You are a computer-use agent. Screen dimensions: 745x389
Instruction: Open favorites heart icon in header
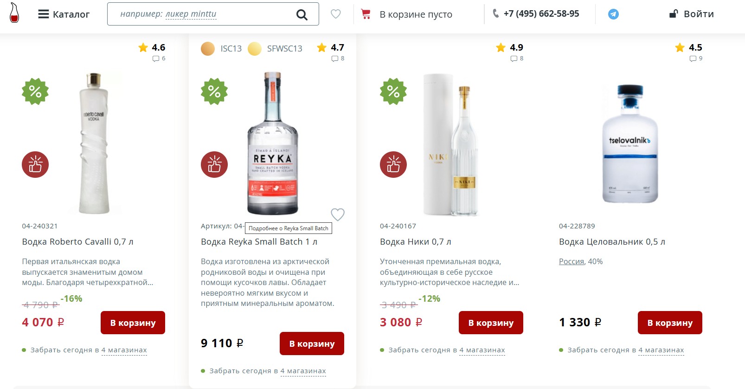336,14
